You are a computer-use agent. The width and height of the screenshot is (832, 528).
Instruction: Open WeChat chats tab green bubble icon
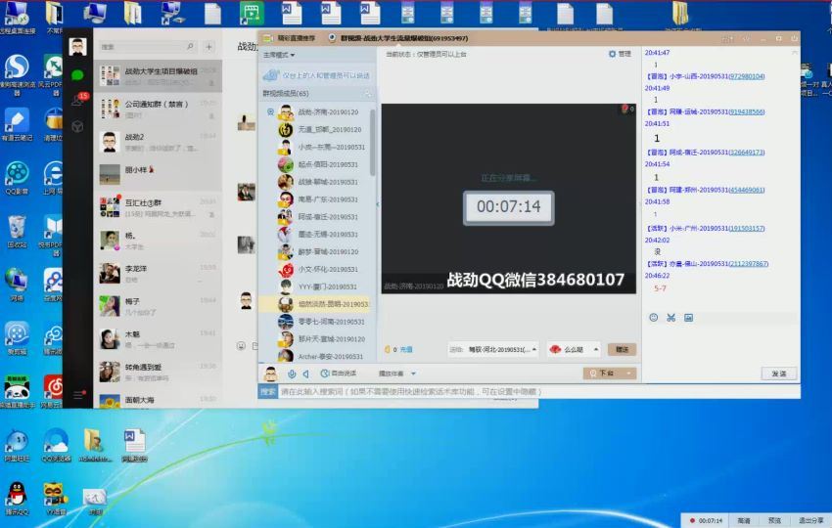[x=77, y=75]
